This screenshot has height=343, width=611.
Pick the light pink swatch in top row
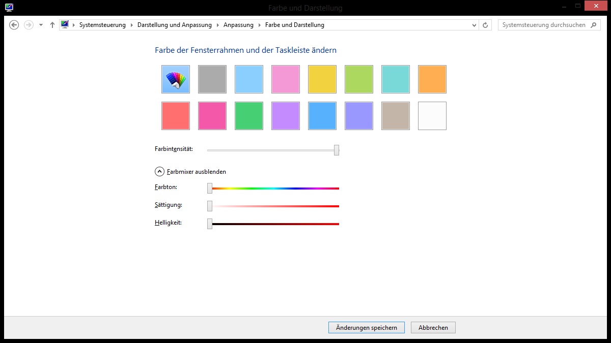pos(286,79)
